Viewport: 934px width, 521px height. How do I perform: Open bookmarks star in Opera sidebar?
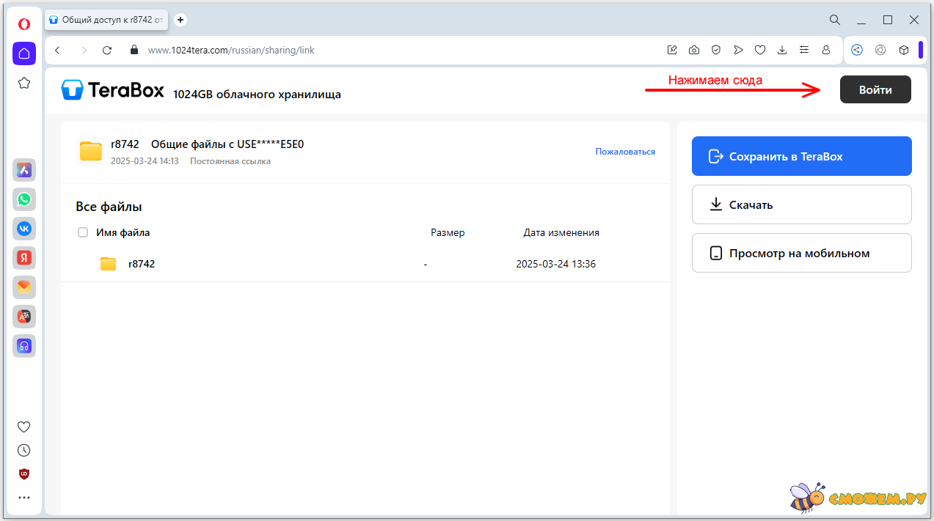point(24,83)
